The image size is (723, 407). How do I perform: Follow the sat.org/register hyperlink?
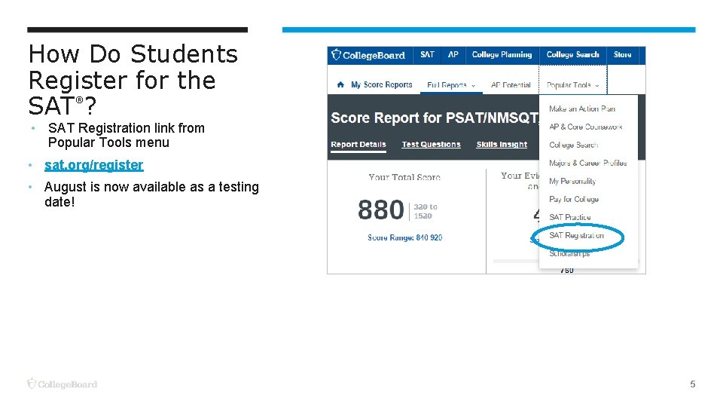[x=93, y=165]
